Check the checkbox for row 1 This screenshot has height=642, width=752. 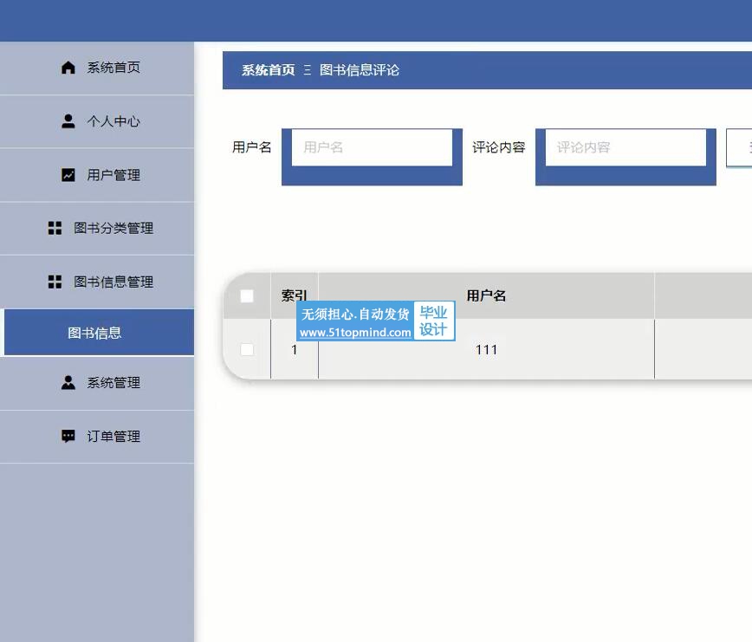(x=247, y=349)
